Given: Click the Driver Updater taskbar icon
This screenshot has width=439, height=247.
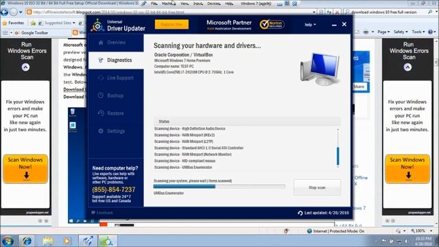Looking at the screenshot, I should pos(108,241).
